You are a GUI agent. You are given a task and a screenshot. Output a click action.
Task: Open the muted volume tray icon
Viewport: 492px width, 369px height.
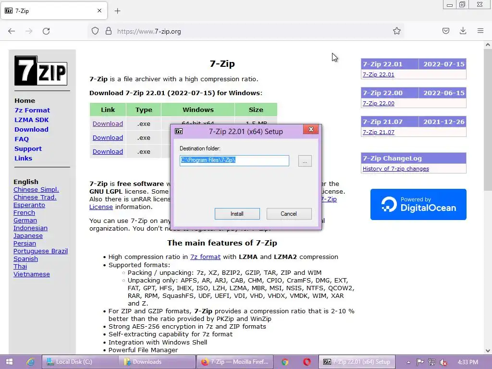click(443, 362)
